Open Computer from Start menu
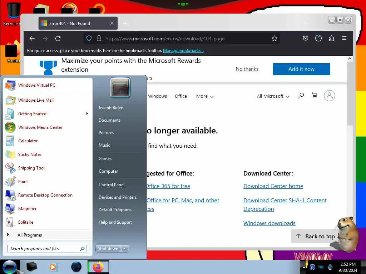 pos(108,171)
